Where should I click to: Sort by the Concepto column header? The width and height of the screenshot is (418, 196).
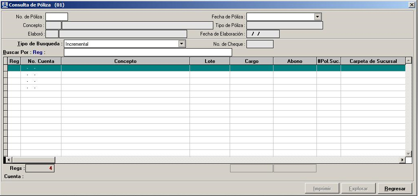pyautogui.click(x=125, y=61)
